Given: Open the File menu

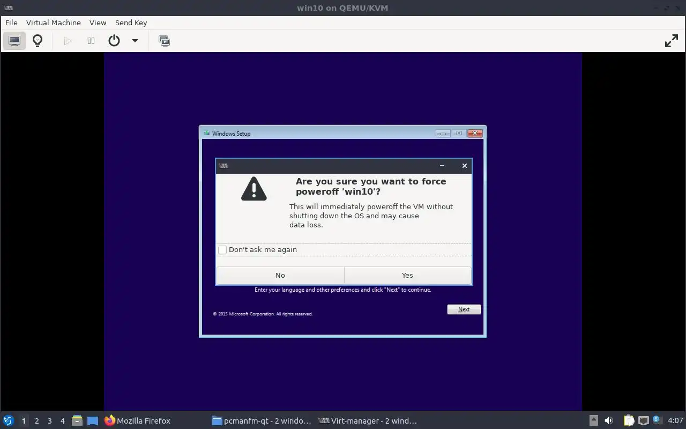Looking at the screenshot, I should pos(11,23).
